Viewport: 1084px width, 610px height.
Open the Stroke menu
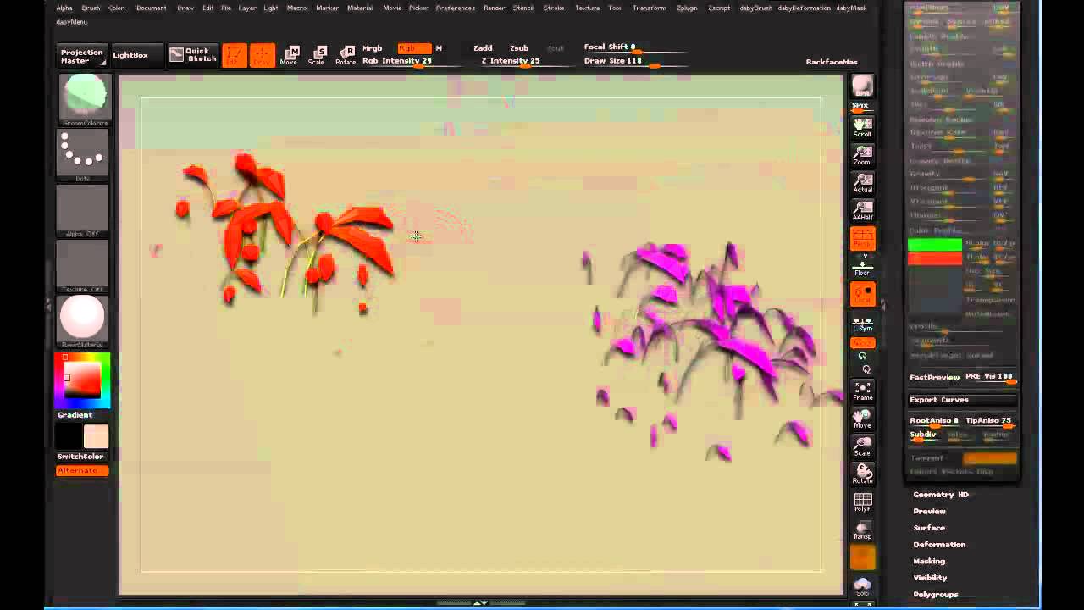[554, 8]
